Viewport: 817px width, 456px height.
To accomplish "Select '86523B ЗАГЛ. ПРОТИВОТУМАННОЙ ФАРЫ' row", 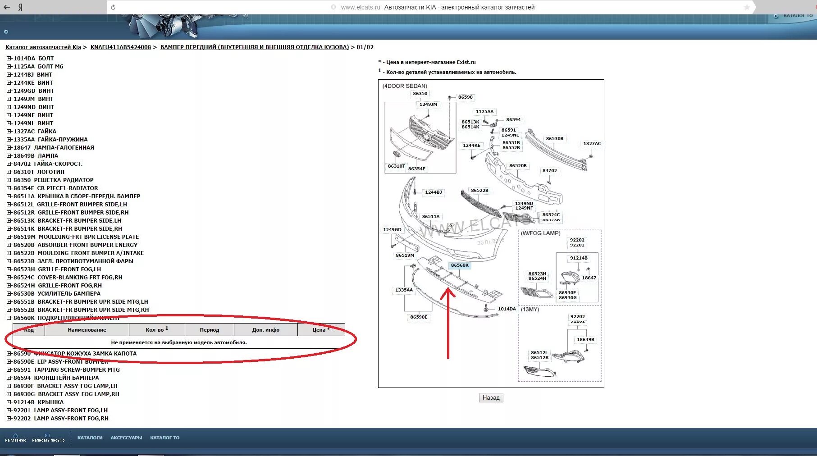I will pyautogui.click(x=73, y=261).
